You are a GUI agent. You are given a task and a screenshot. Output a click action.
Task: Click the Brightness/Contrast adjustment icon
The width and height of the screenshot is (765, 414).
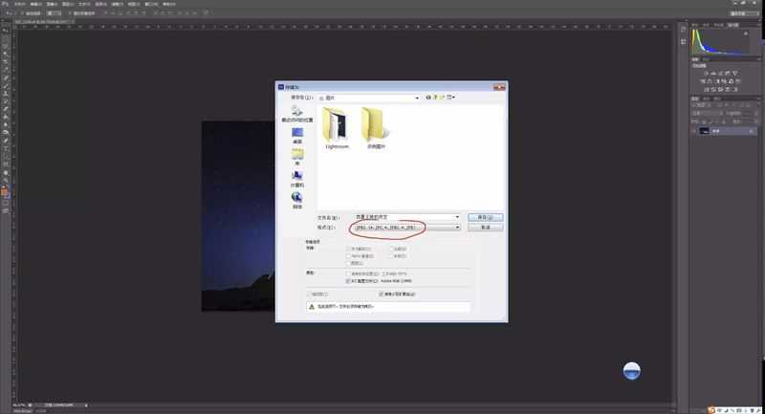click(x=706, y=74)
